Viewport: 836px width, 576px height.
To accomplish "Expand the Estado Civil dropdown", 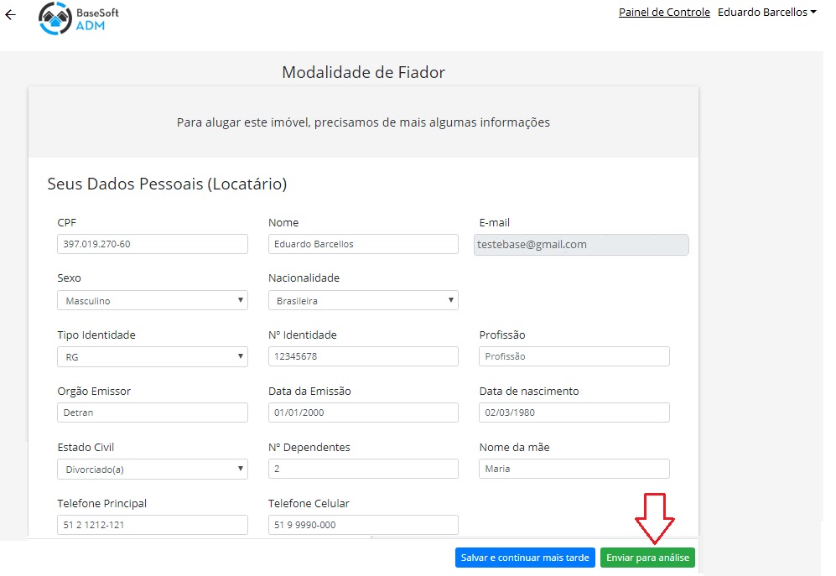I will (153, 470).
